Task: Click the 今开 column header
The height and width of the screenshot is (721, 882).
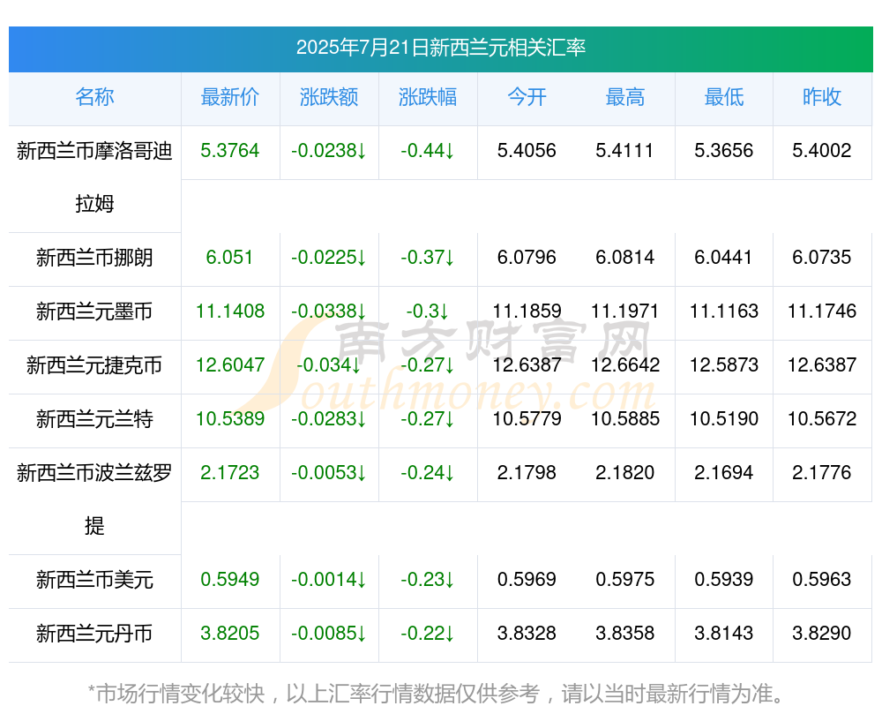Action: pyautogui.click(x=527, y=97)
